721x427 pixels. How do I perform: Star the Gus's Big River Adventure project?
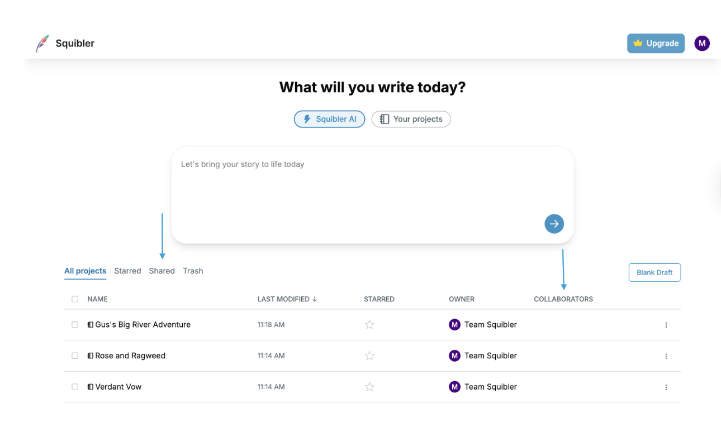(x=369, y=325)
